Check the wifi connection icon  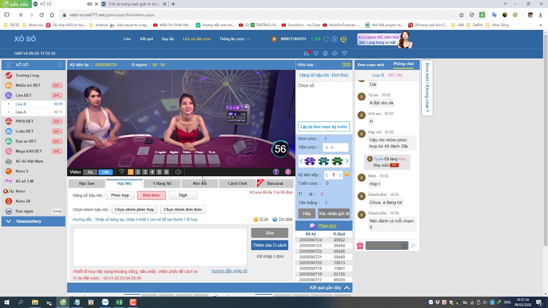344,53
